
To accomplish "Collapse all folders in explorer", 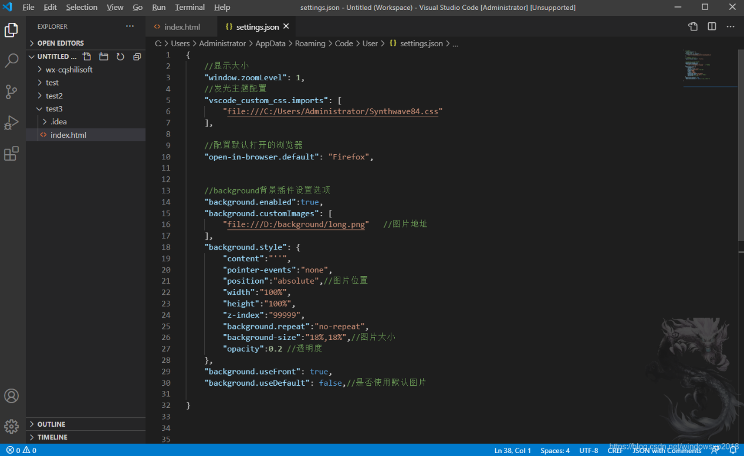I will click(137, 57).
